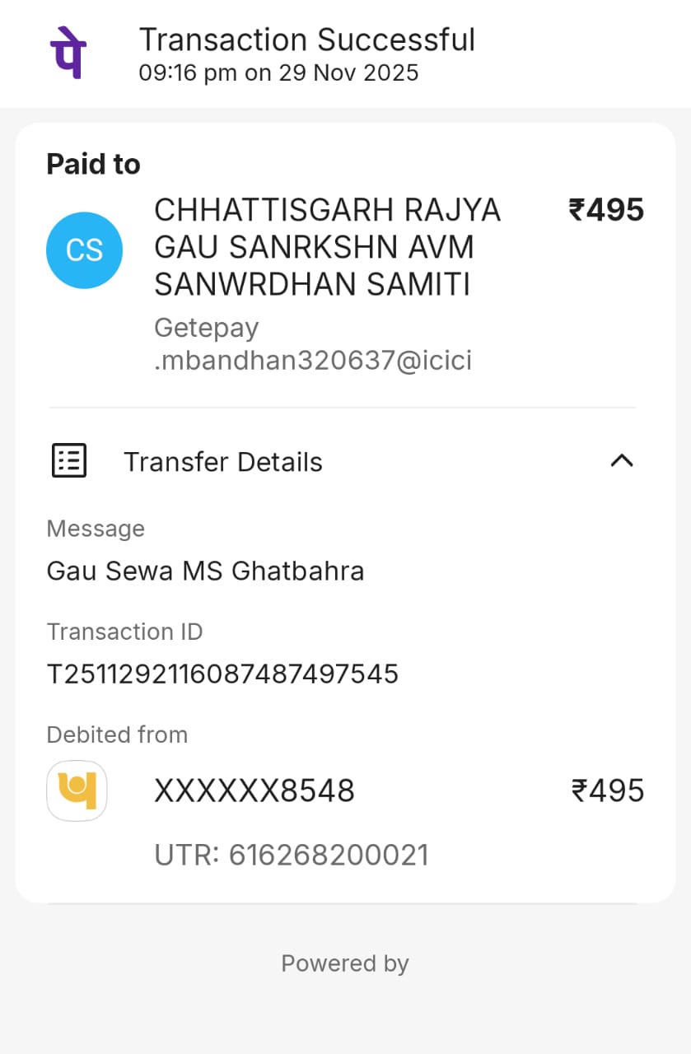This screenshot has width=691, height=1054.
Task: Click the Paid to heading
Action: [93, 165]
